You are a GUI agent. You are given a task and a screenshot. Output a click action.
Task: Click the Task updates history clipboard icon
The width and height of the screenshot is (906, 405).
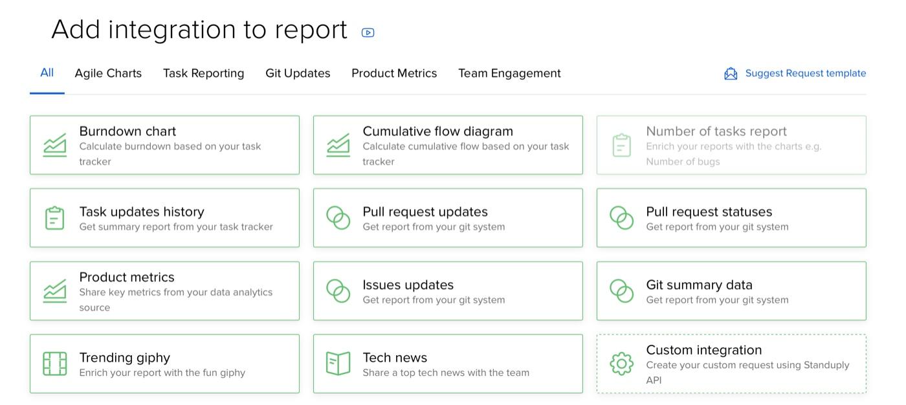pos(55,218)
